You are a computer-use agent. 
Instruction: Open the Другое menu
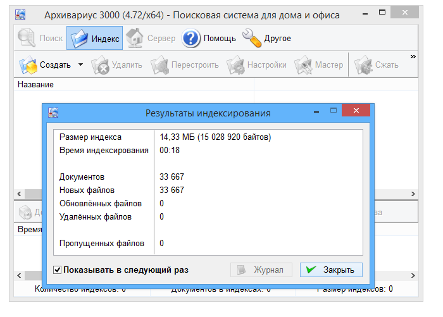[266, 38]
